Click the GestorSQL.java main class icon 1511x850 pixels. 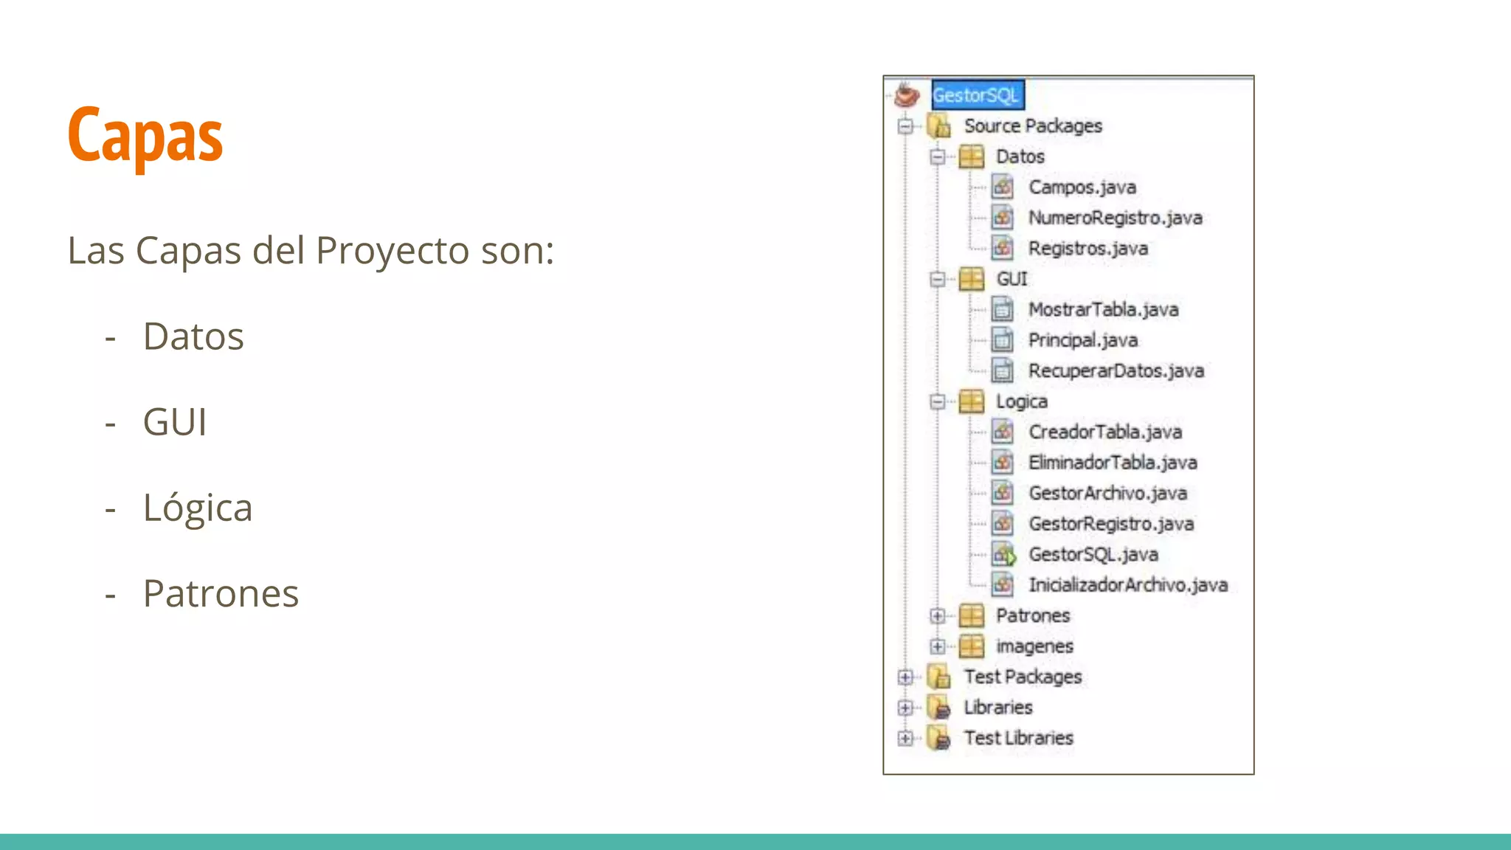coord(1003,555)
